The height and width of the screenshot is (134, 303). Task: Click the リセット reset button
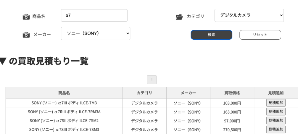(260, 35)
